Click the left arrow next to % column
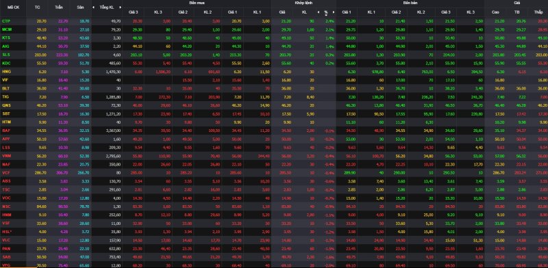This screenshot has height=268, width=548. click(x=319, y=12)
